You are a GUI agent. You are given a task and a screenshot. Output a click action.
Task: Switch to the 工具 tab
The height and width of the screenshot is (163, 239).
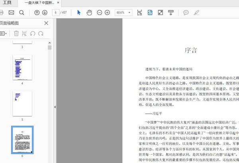coord(7,3)
